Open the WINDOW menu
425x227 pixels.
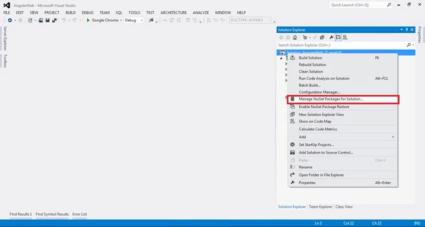pos(223,12)
